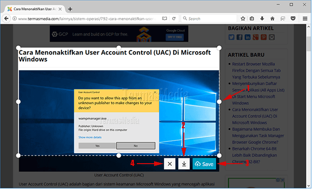Viewport: 312px width, 189px height.
Task: Click the UAC dialog article image
Action: coord(119,121)
